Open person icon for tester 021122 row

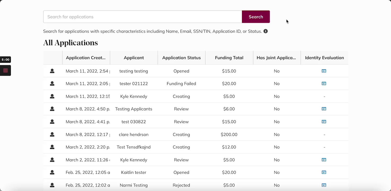pyautogui.click(x=52, y=84)
